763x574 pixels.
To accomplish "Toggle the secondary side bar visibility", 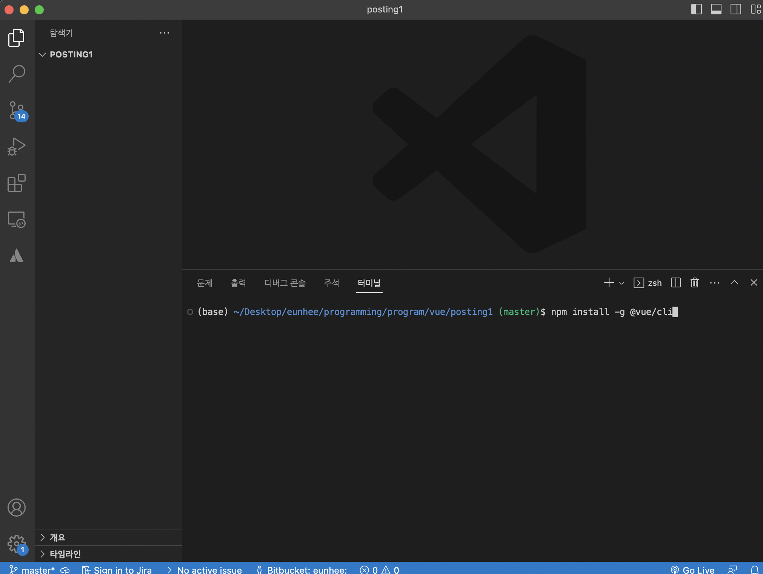I will [735, 9].
